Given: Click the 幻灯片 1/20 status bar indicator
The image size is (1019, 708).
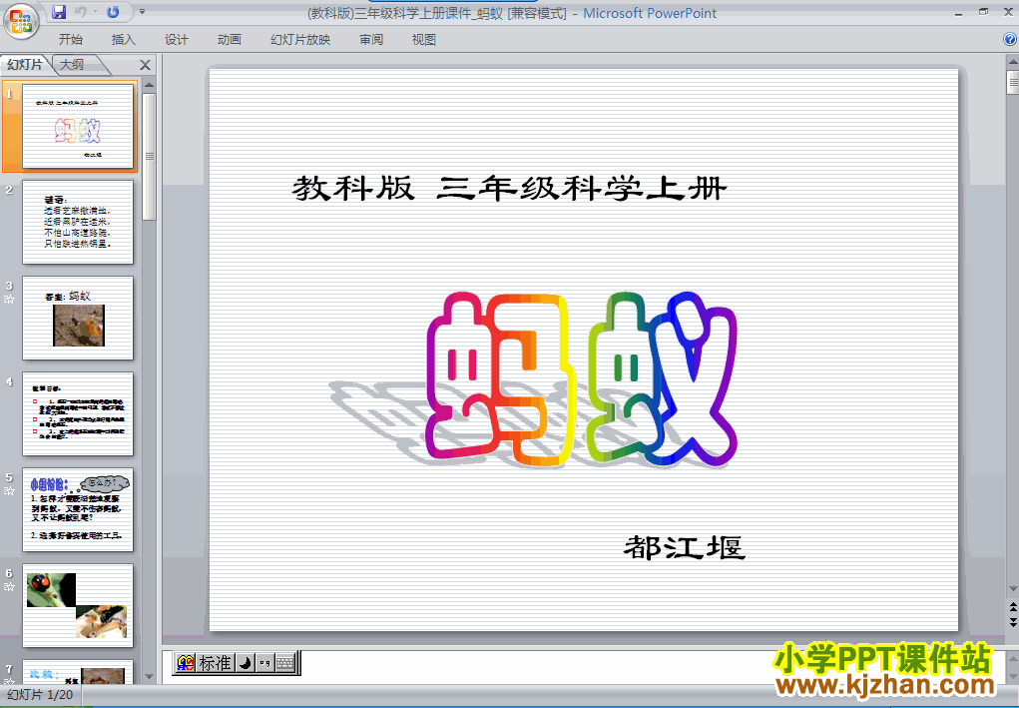Looking at the screenshot, I should click(40, 695).
